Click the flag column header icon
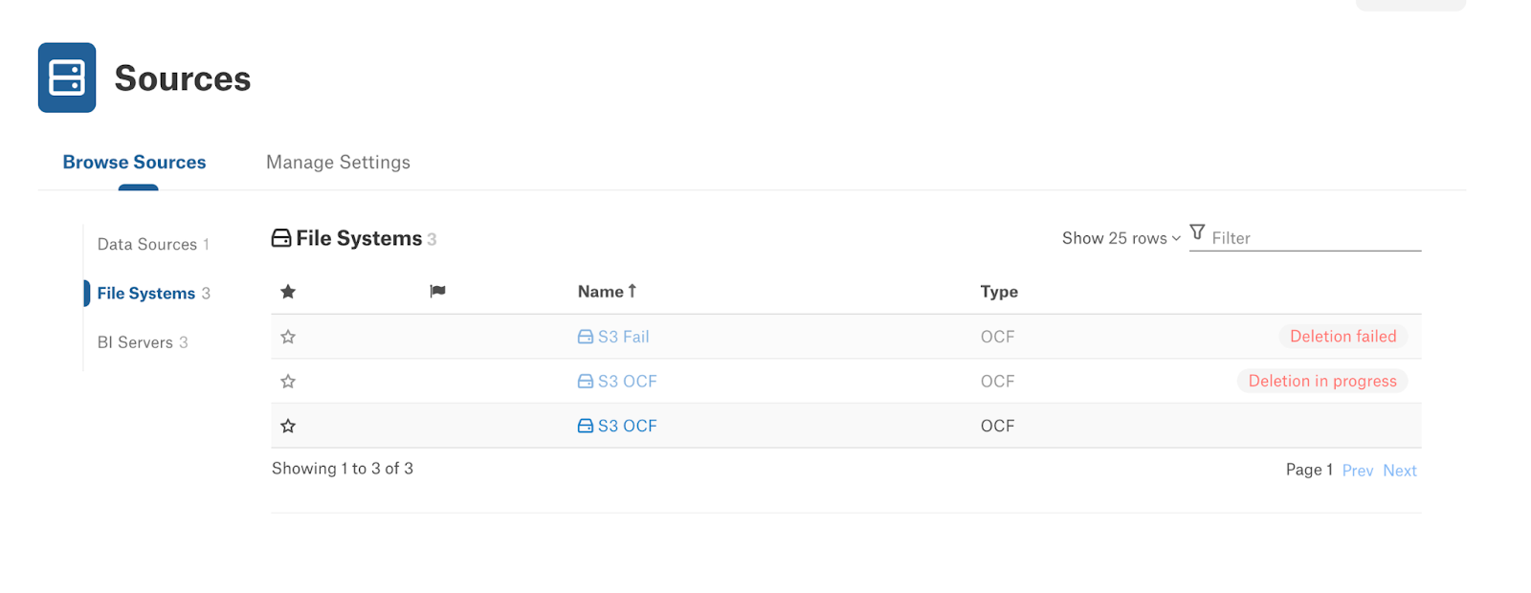The image size is (1531, 593). 437,292
